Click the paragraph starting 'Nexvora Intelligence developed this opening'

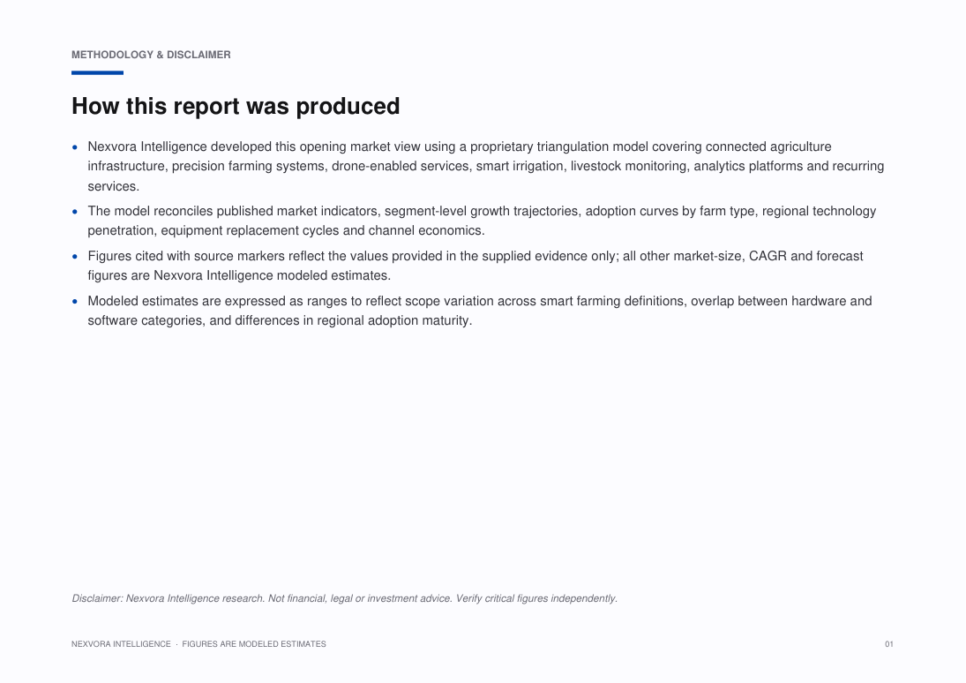pyautogui.click(x=485, y=167)
